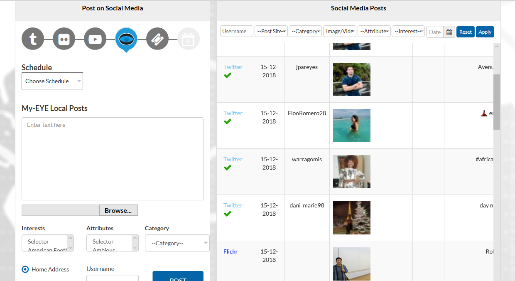Viewport: 515px width, 281px height.
Task: Open dani_marie98 Eiffel tower thumbnail
Action: click(352, 218)
